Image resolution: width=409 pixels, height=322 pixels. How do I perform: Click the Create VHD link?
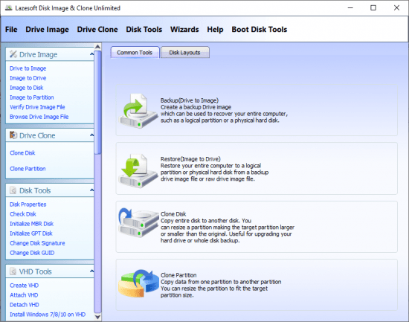pos(24,286)
